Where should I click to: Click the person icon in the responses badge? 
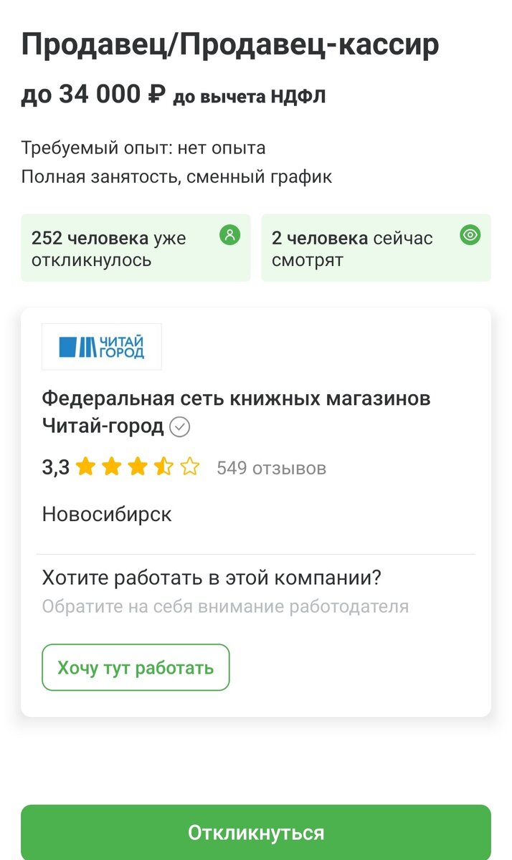(229, 235)
